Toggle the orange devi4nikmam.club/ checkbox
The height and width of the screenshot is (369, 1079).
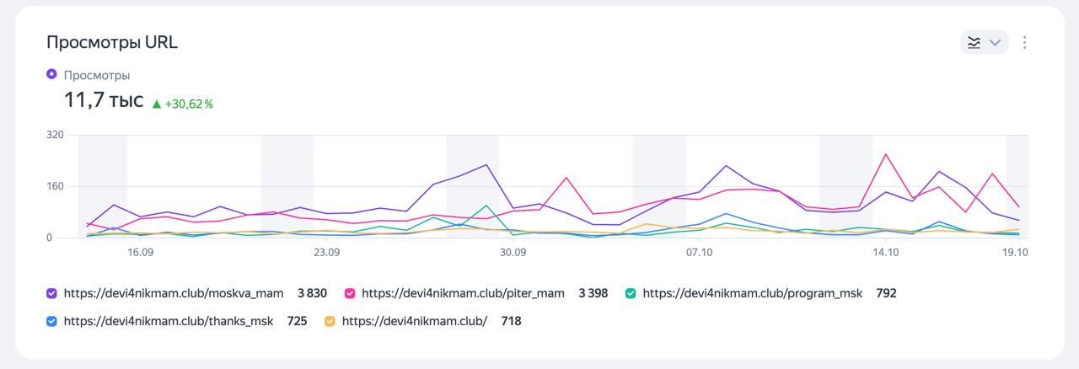click(330, 321)
